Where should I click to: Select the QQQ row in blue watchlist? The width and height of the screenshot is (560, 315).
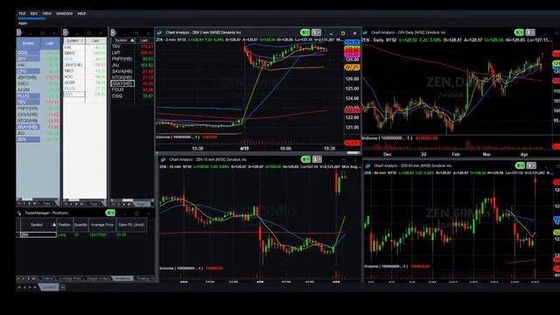[x=38, y=52]
